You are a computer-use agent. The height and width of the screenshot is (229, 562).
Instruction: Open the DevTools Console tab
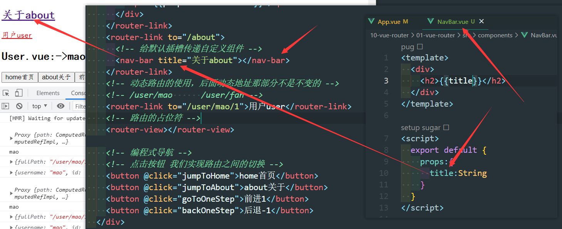tap(78, 93)
